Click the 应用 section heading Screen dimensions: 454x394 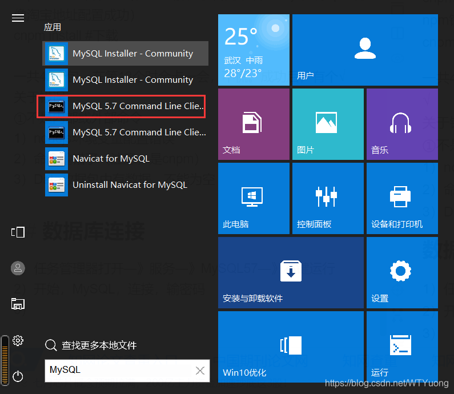53,27
